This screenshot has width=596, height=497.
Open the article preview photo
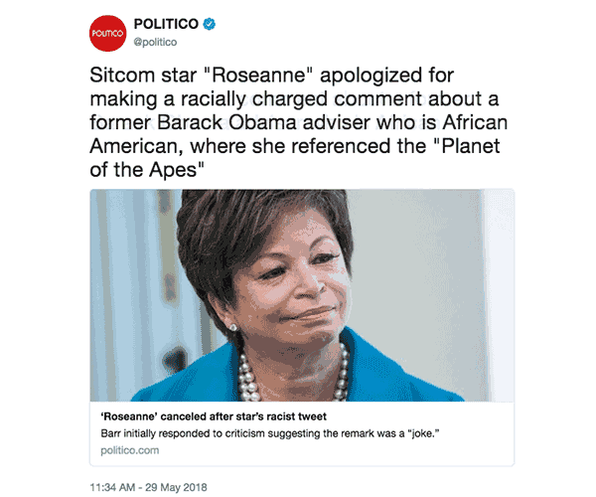click(302, 294)
